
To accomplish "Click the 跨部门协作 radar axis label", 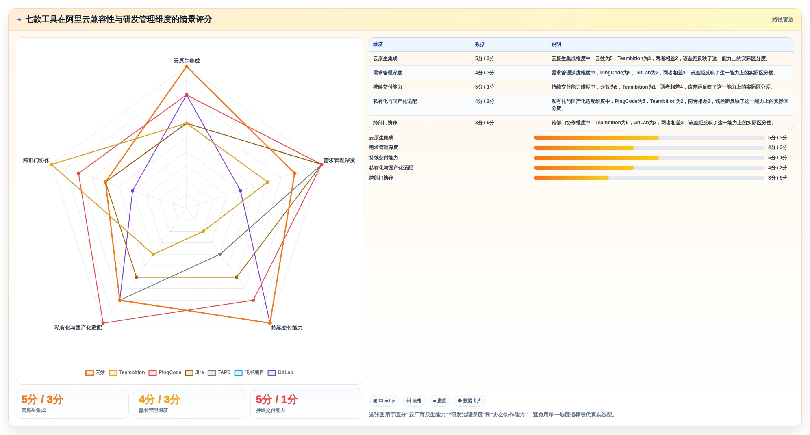I will [x=36, y=160].
